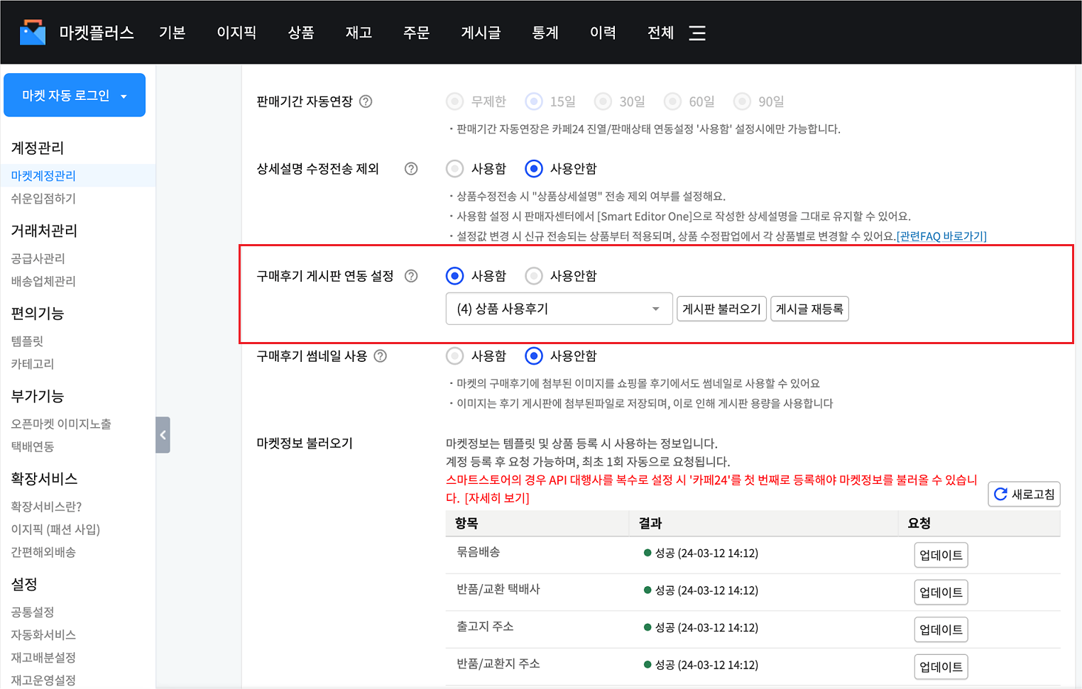The width and height of the screenshot is (1082, 689).
Task: Open the 마켓 자동 로그인 dropdown
Action: tap(75, 95)
